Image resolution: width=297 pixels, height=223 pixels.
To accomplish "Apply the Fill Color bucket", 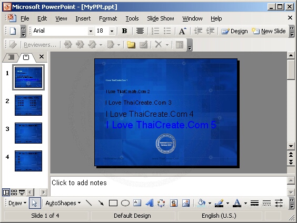I will 201,203.
